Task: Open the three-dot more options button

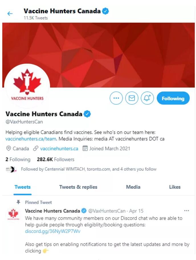Action: [116, 98]
